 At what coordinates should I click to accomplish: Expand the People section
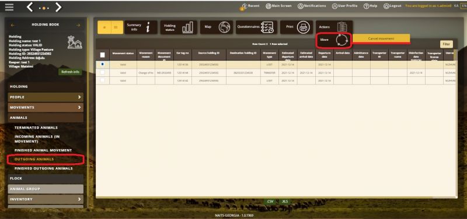tap(46, 97)
